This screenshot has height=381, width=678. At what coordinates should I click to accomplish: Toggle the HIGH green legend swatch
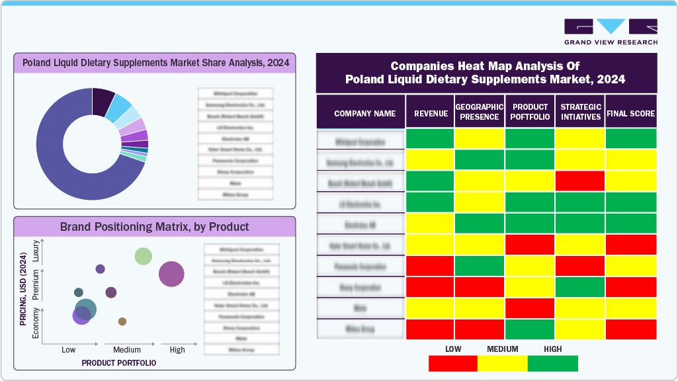552,363
